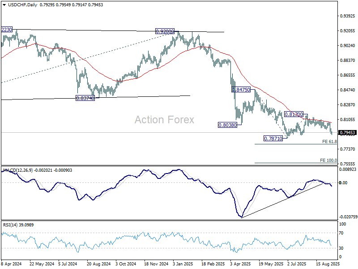Click the 0.78710 low price label
Image resolution: width=358 pixels, height=269 pixels.
273,139
